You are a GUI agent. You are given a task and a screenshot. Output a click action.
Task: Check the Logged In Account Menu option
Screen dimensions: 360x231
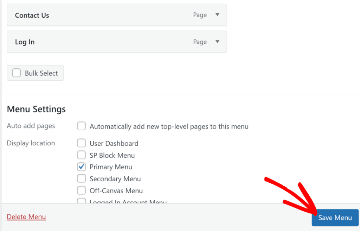(x=81, y=201)
